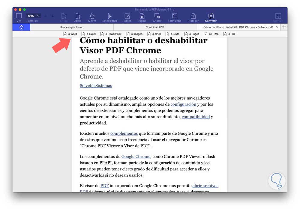Follow the configuración hyperlink

click(x=183, y=104)
